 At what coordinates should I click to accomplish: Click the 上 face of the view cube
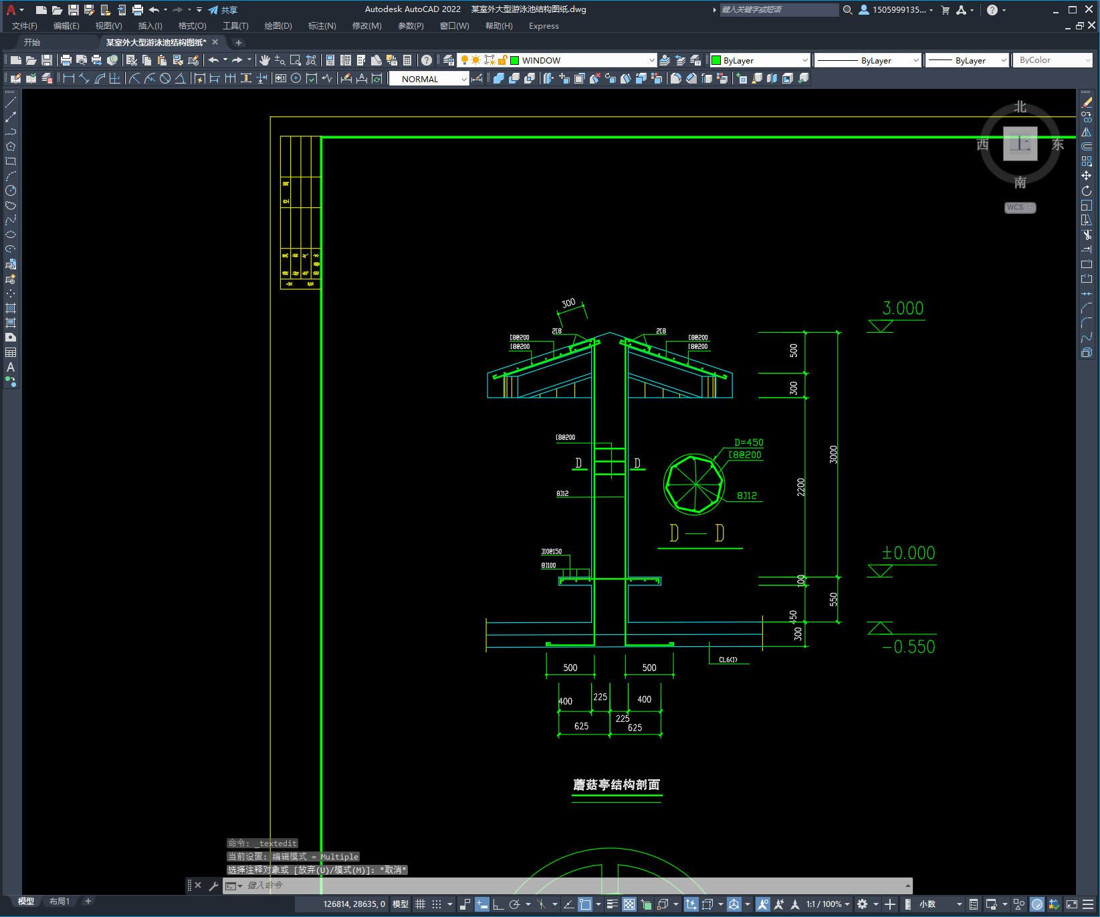tap(1020, 144)
